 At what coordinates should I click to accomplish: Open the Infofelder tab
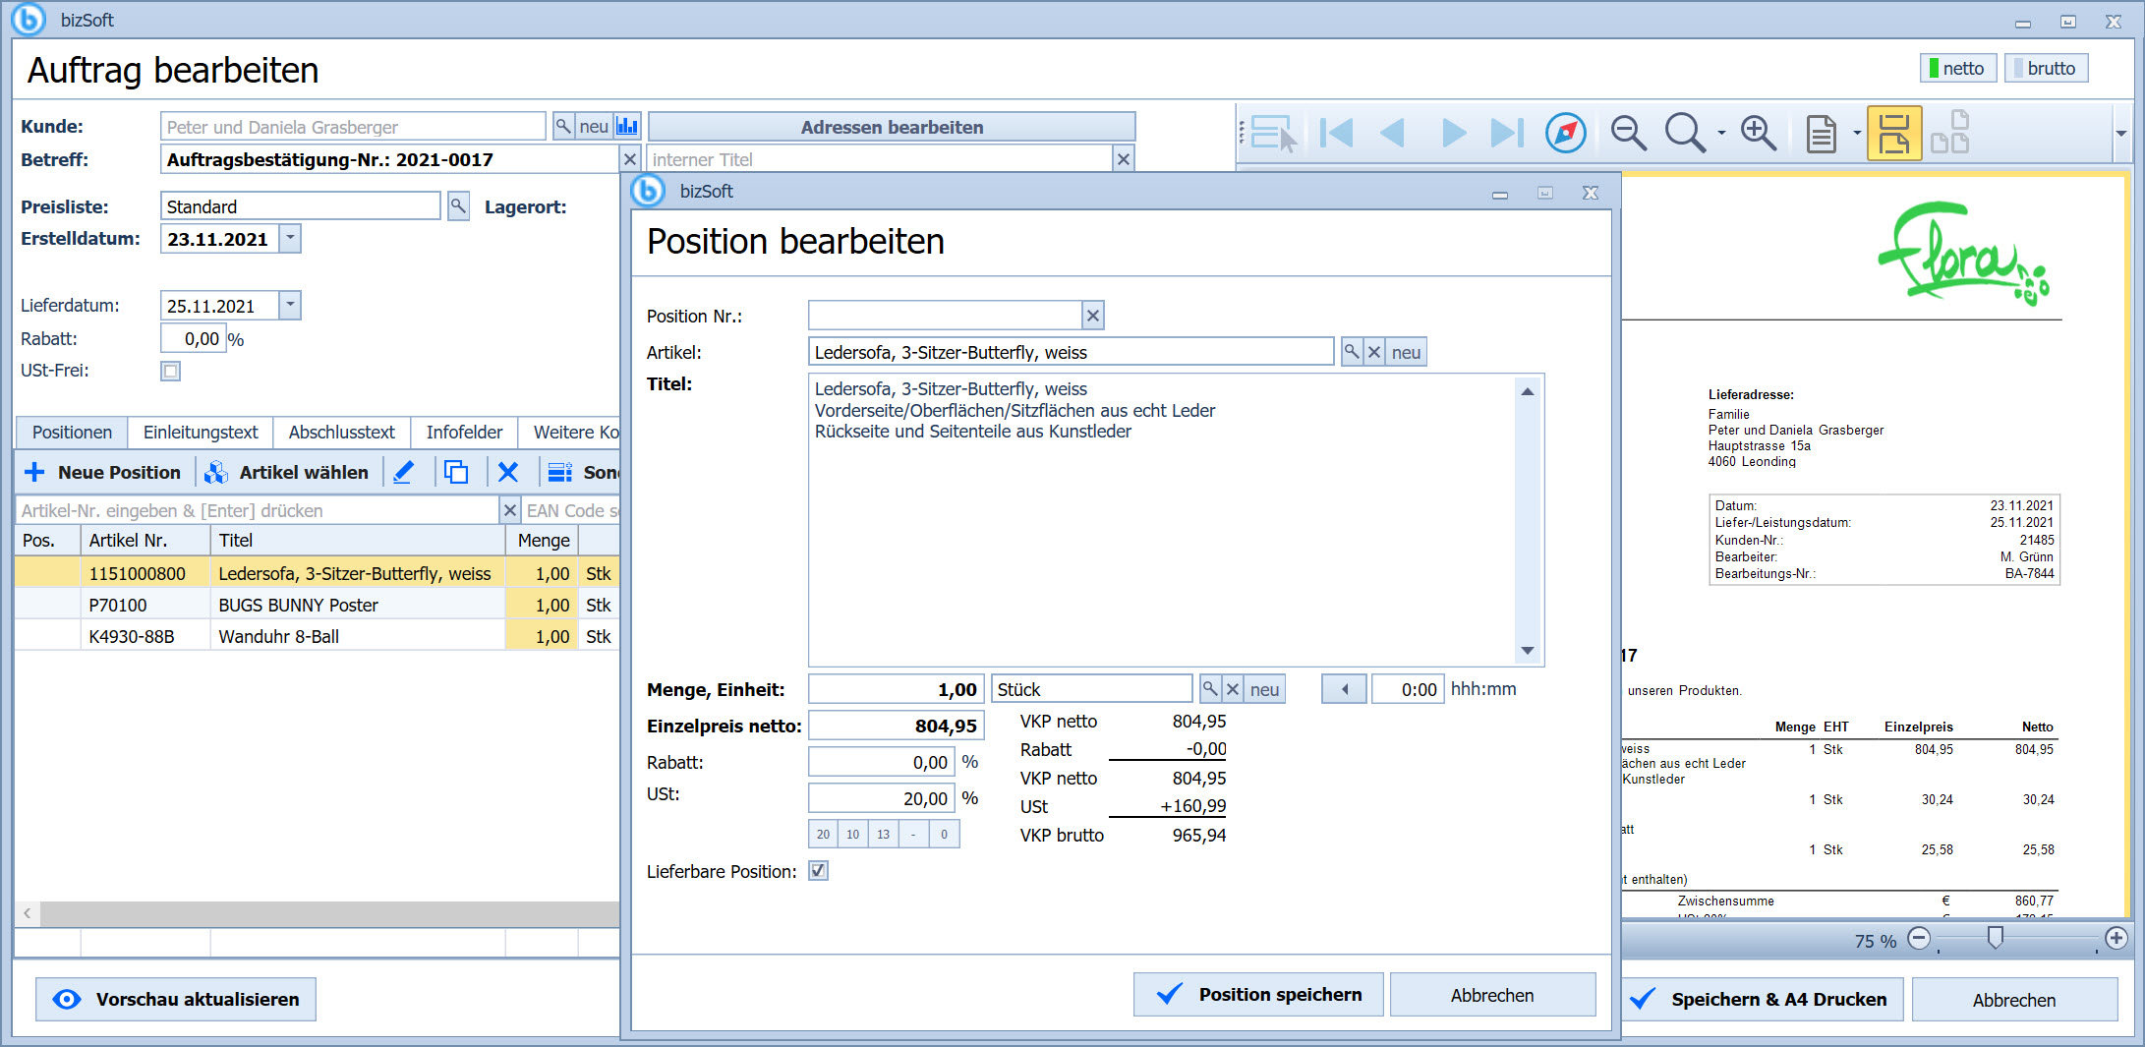464,432
